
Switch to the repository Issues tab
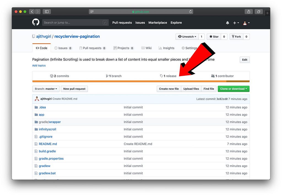coord(63,48)
